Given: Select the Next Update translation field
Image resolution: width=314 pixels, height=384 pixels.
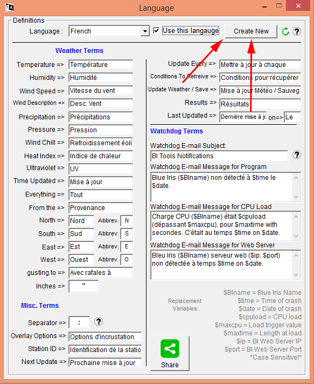Looking at the screenshot, I should point(105,363).
